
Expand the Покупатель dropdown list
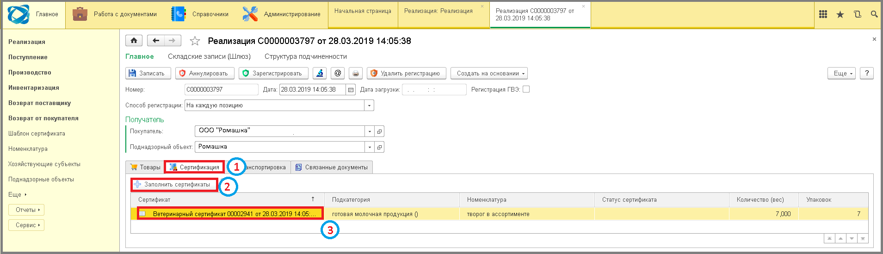coord(369,131)
